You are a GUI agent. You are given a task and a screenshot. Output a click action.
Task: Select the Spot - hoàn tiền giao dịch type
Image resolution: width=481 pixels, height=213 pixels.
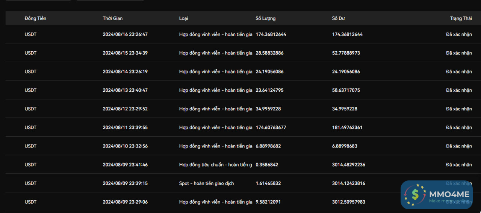(207, 183)
